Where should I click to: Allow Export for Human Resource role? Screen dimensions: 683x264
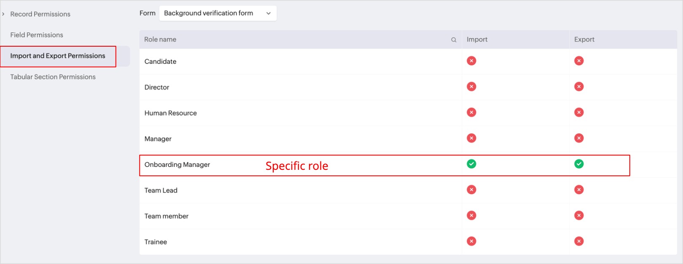coord(579,112)
